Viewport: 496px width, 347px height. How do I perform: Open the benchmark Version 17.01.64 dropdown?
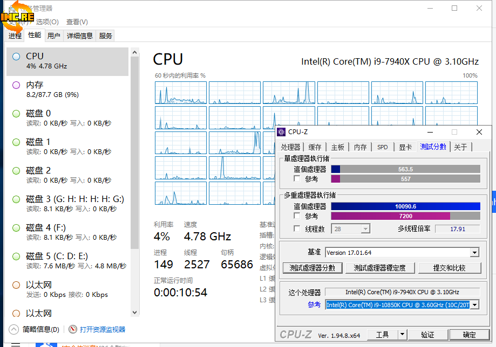click(474, 253)
